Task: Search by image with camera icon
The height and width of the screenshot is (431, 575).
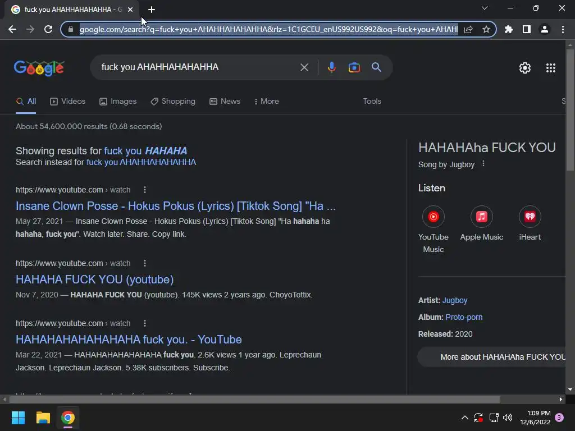Action: click(354, 67)
